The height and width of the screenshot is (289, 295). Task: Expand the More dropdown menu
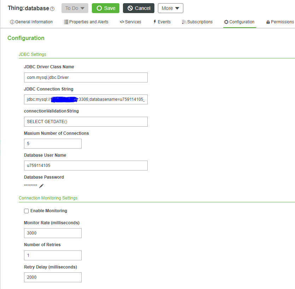[170, 8]
